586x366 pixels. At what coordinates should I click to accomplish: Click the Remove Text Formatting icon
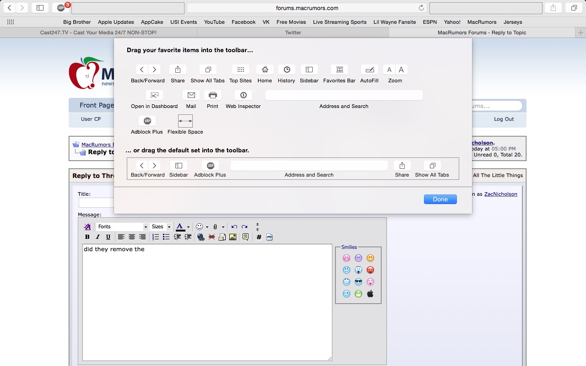[87, 226]
